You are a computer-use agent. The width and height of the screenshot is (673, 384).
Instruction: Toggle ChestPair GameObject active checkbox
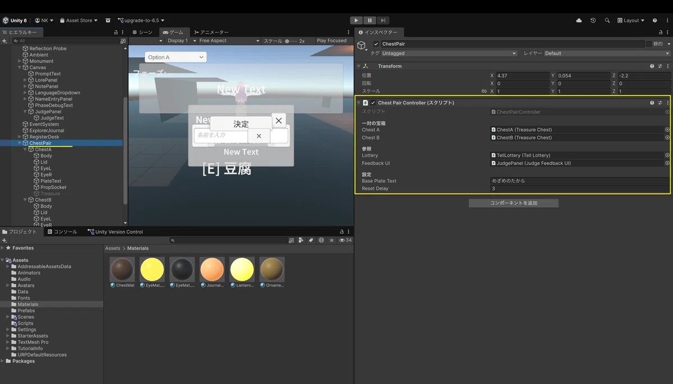click(x=376, y=44)
